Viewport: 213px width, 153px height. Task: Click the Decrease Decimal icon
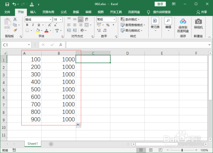click(105, 30)
